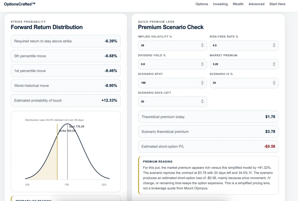Click the Premium Reading paragraph text

pyautogui.click(x=208, y=178)
